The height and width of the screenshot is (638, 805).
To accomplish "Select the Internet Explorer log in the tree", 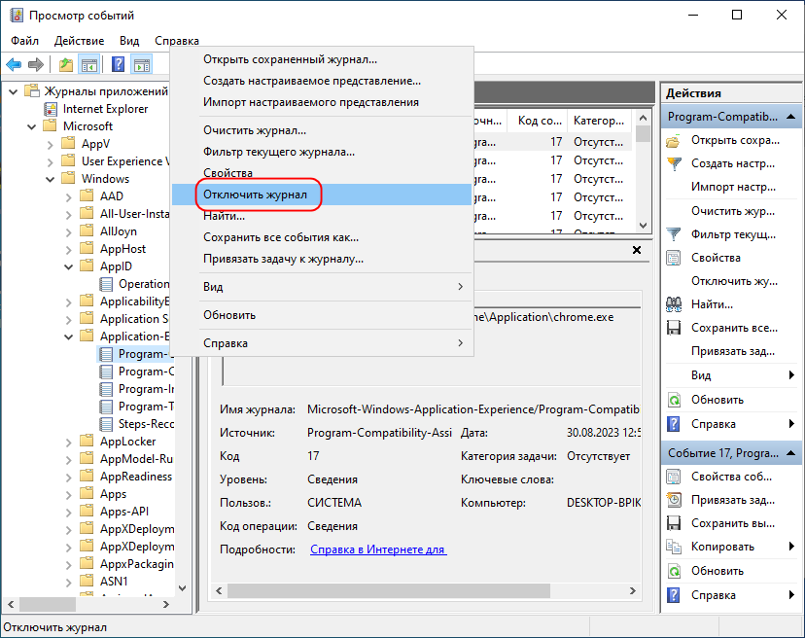I will (x=105, y=109).
